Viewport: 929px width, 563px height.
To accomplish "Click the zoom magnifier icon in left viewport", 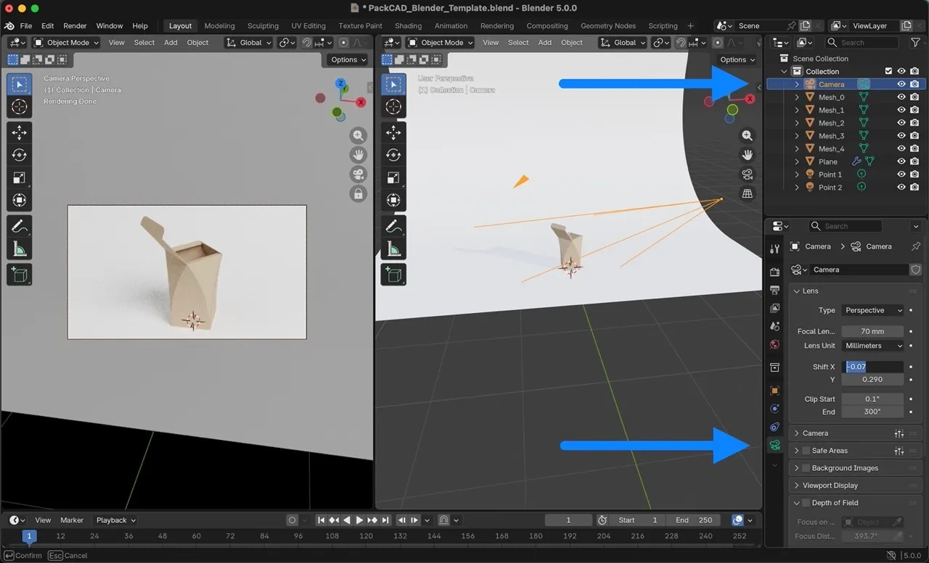I will pos(358,135).
